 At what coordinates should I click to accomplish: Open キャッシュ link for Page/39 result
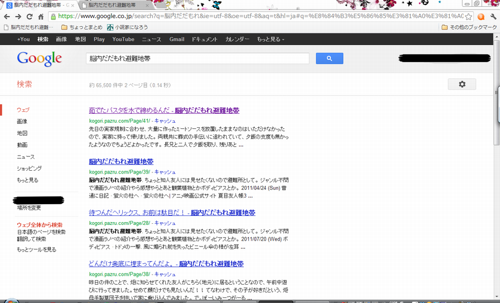tap(165, 172)
